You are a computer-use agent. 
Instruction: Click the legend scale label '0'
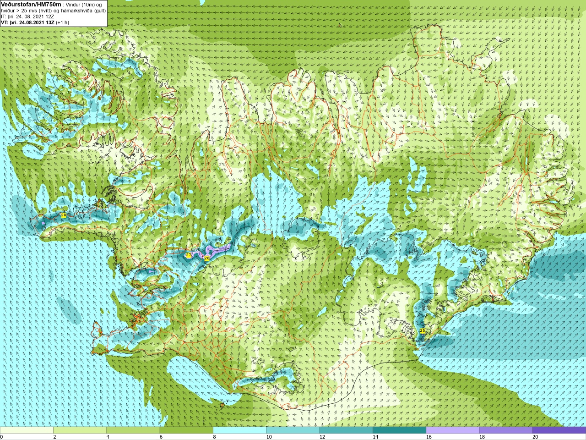coord(1,437)
